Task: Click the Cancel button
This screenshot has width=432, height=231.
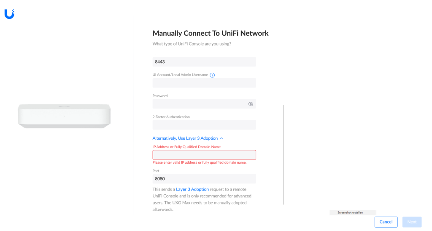Action: (386, 222)
